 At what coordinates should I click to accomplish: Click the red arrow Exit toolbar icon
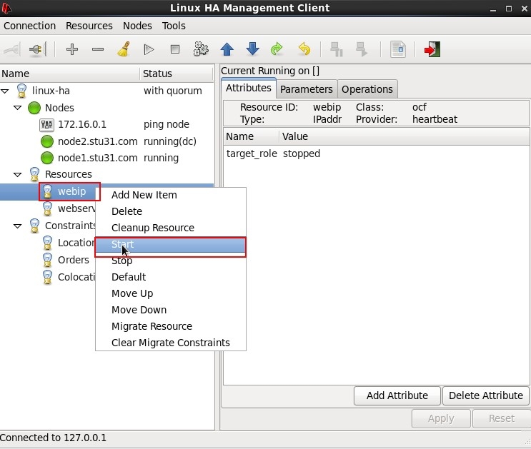click(432, 49)
